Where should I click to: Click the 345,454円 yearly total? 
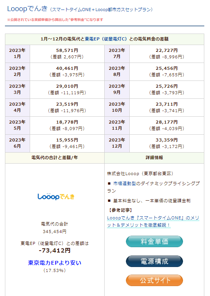click(55, 232)
